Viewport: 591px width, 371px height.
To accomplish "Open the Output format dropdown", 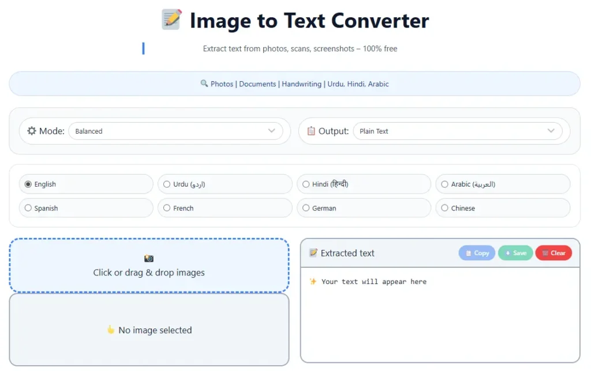I will click(x=459, y=131).
